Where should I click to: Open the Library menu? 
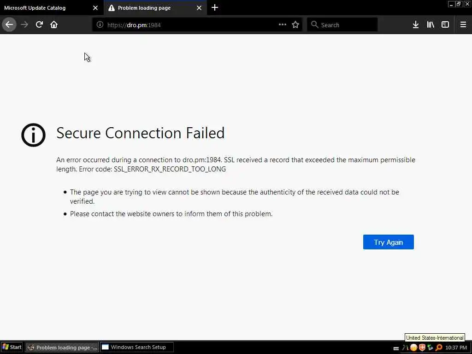point(431,25)
